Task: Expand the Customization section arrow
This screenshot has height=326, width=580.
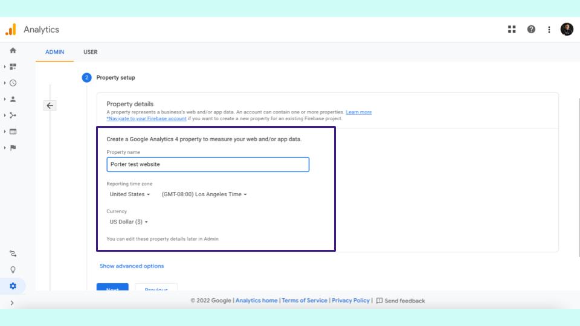Action: [x=5, y=66]
